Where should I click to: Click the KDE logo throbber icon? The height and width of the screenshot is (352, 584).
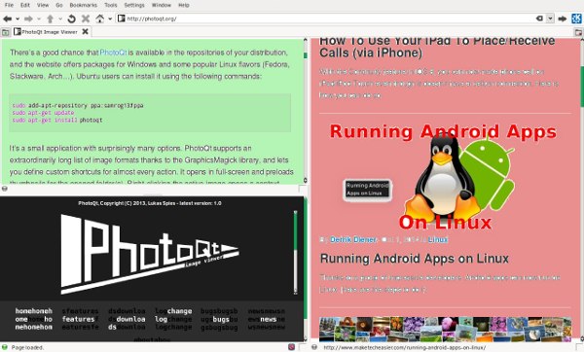[x=576, y=18]
